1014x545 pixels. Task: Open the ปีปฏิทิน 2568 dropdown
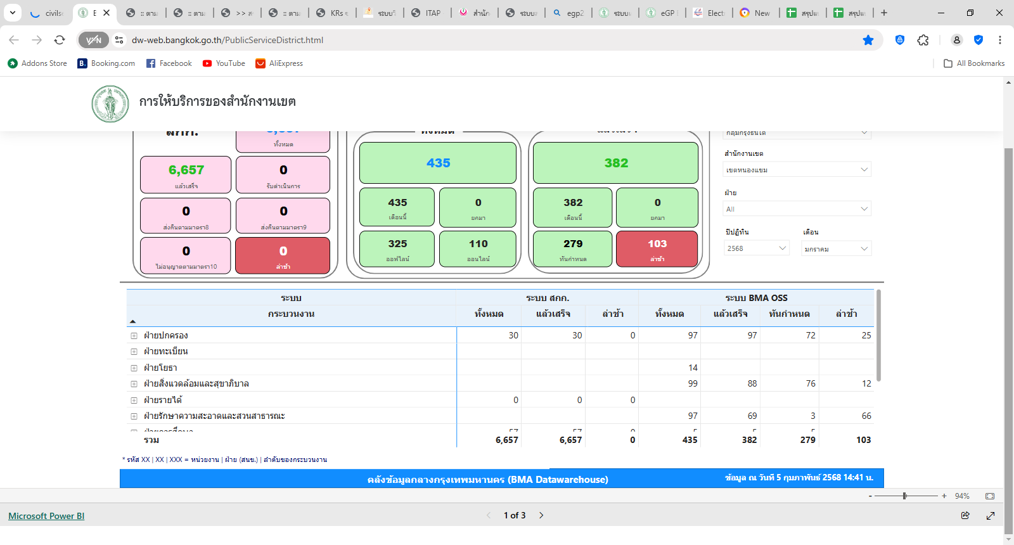click(x=757, y=248)
